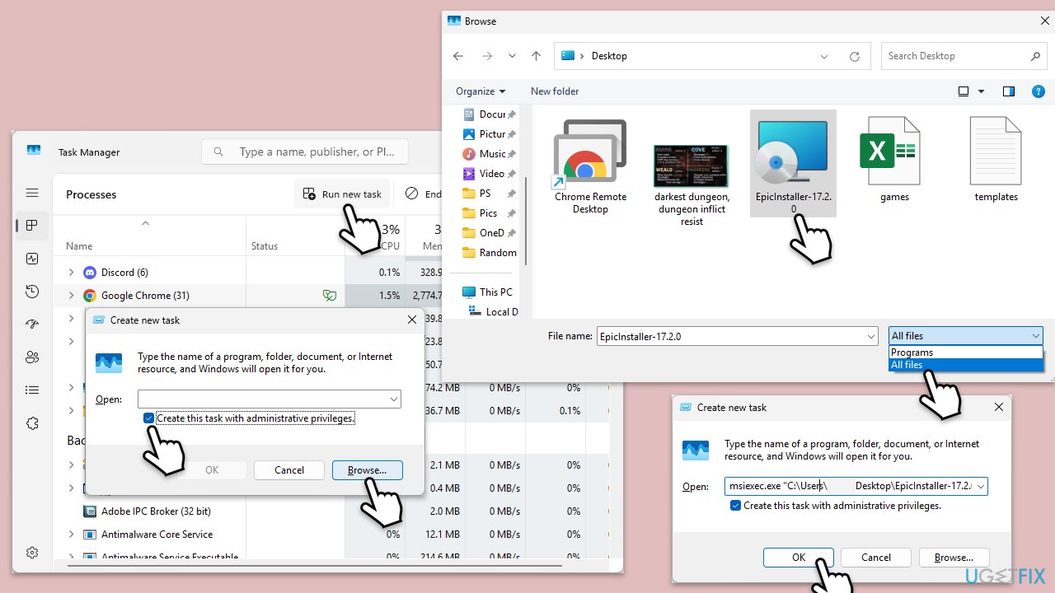Open the Startup apps panel

(x=31, y=324)
